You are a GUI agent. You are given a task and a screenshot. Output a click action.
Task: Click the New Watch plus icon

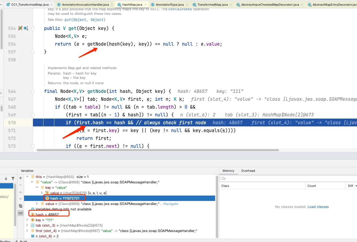21,178
